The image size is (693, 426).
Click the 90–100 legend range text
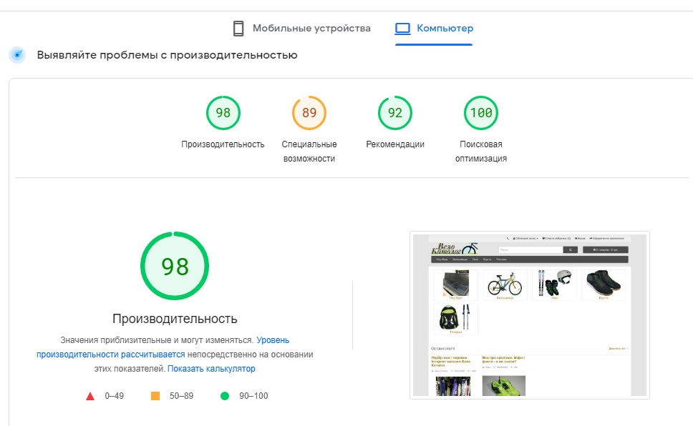pos(253,396)
